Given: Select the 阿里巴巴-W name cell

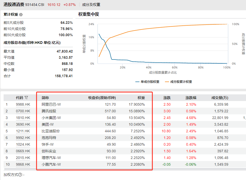Looking at the screenshot, I should click(x=51, y=104).
